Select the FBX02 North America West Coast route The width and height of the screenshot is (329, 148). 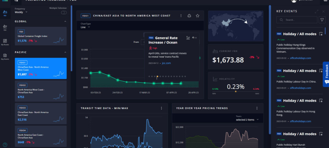(40, 91)
